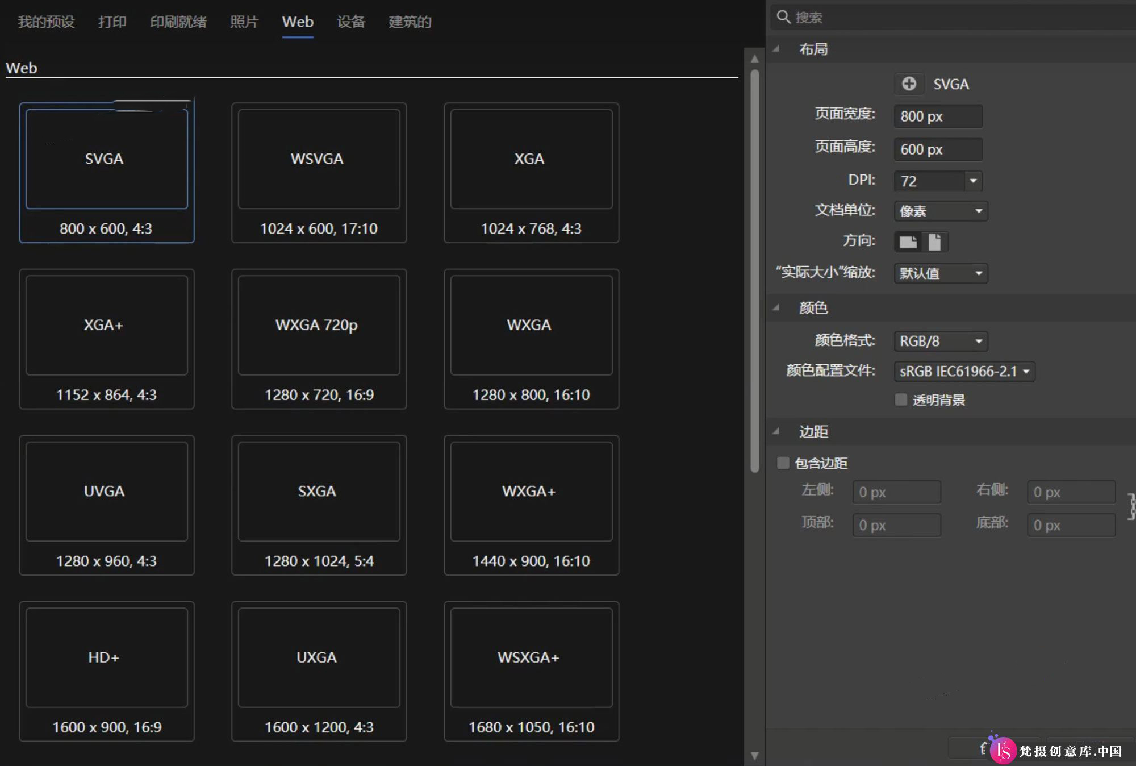Click the 左侧 margin field

(896, 492)
